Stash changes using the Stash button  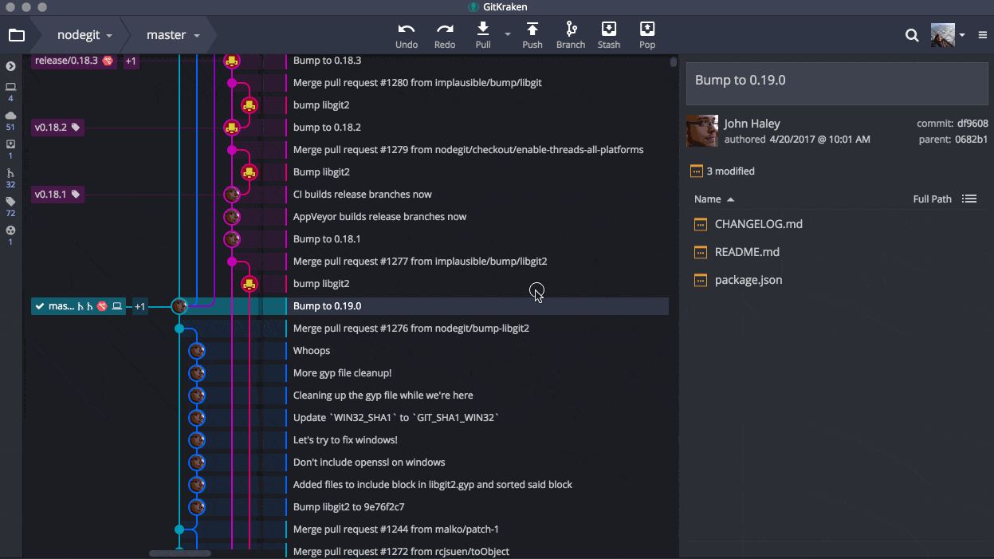coord(609,35)
